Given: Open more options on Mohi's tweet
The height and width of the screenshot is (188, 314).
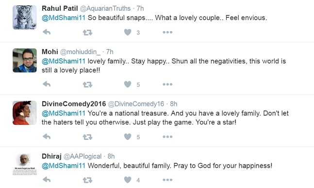Looking at the screenshot, I should pos(167,85).
